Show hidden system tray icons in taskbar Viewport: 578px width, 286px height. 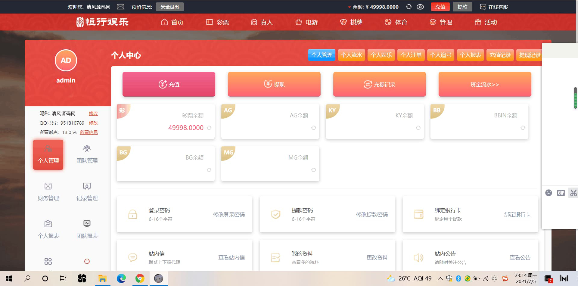pyautogui.click(x=440, y=278)
